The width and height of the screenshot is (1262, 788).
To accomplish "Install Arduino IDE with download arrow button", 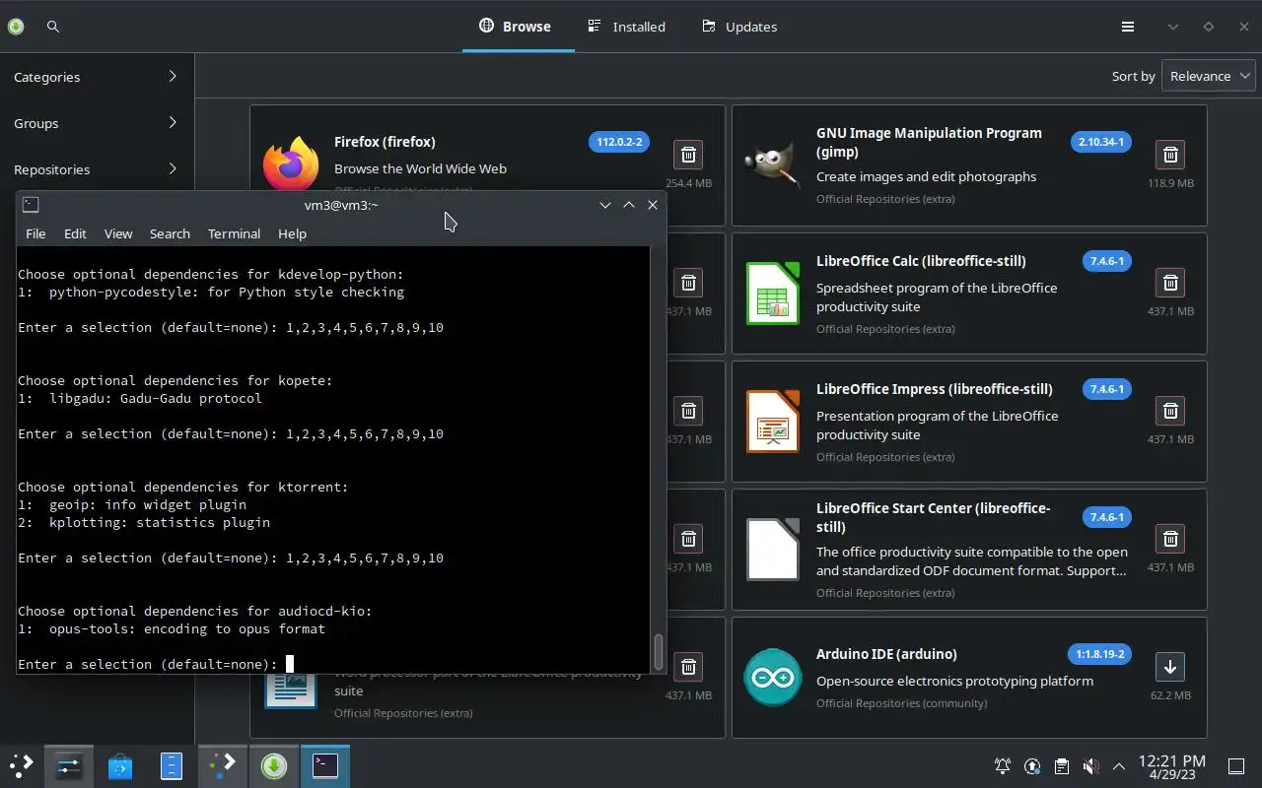I will pyautogui.click(x=1170, y=667).
